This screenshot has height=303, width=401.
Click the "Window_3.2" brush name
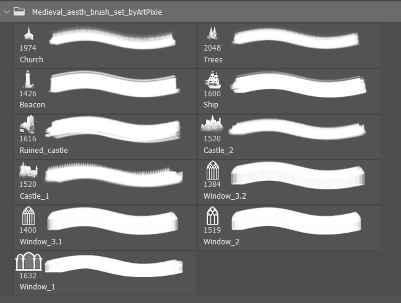225,196
